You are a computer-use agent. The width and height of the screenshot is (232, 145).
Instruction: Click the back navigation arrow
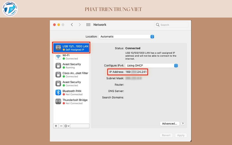click(x=72, y=25)
